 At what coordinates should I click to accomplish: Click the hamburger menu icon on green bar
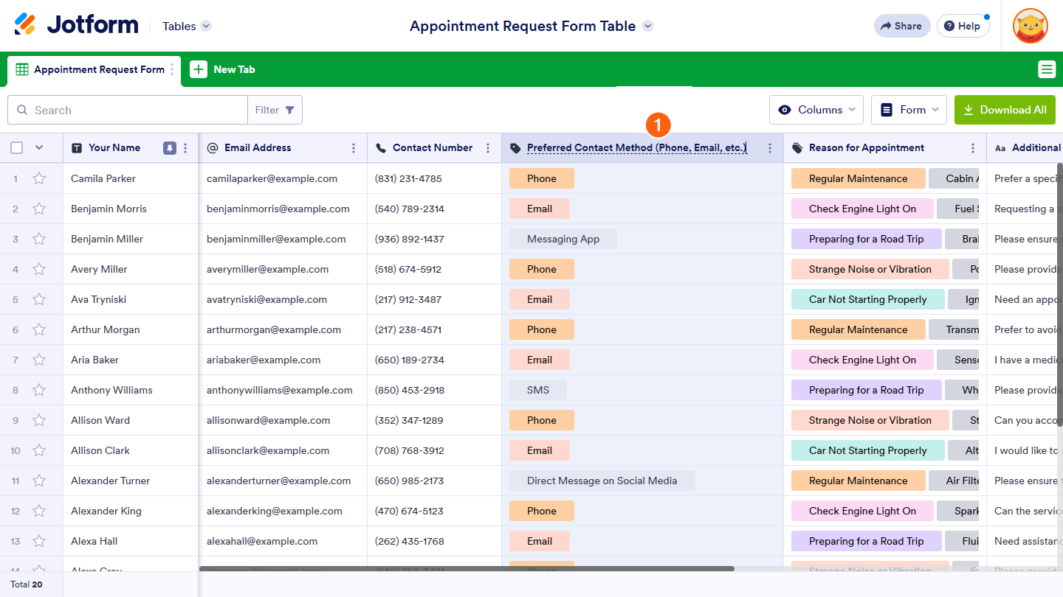(1046, 69)
